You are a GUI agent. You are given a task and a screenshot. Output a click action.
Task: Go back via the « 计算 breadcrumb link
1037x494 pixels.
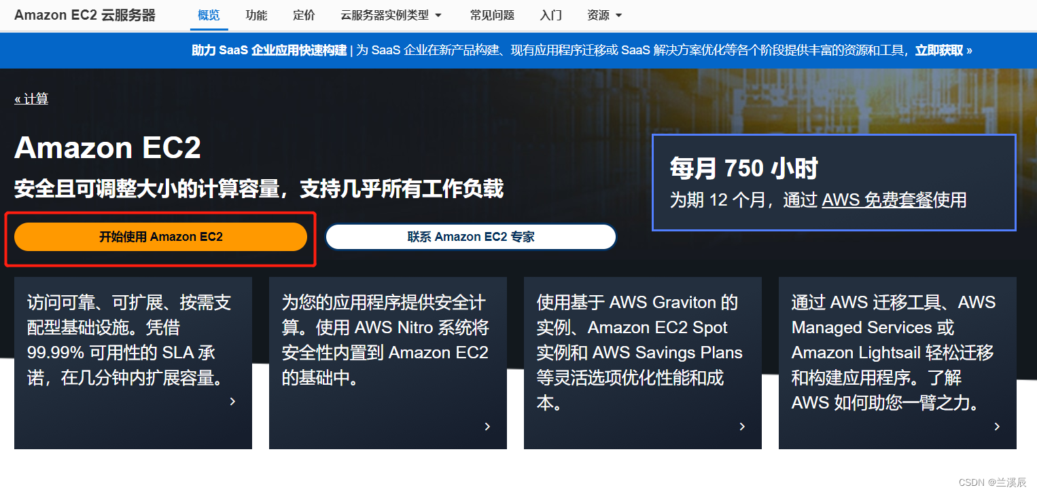(x=31, y=99)
